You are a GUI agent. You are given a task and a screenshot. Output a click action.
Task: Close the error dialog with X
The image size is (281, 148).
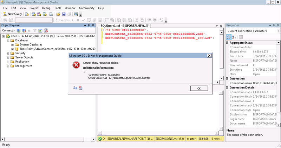pyautogui.click(x=209, y=56)
